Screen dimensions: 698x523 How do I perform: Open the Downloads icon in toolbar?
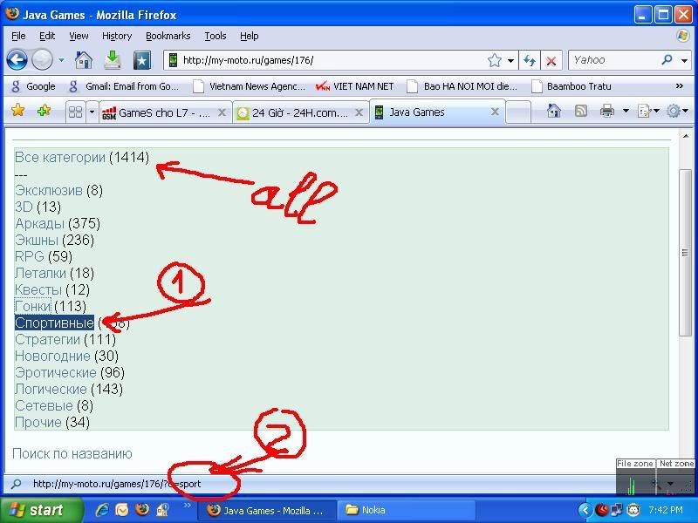click(113, 60)
